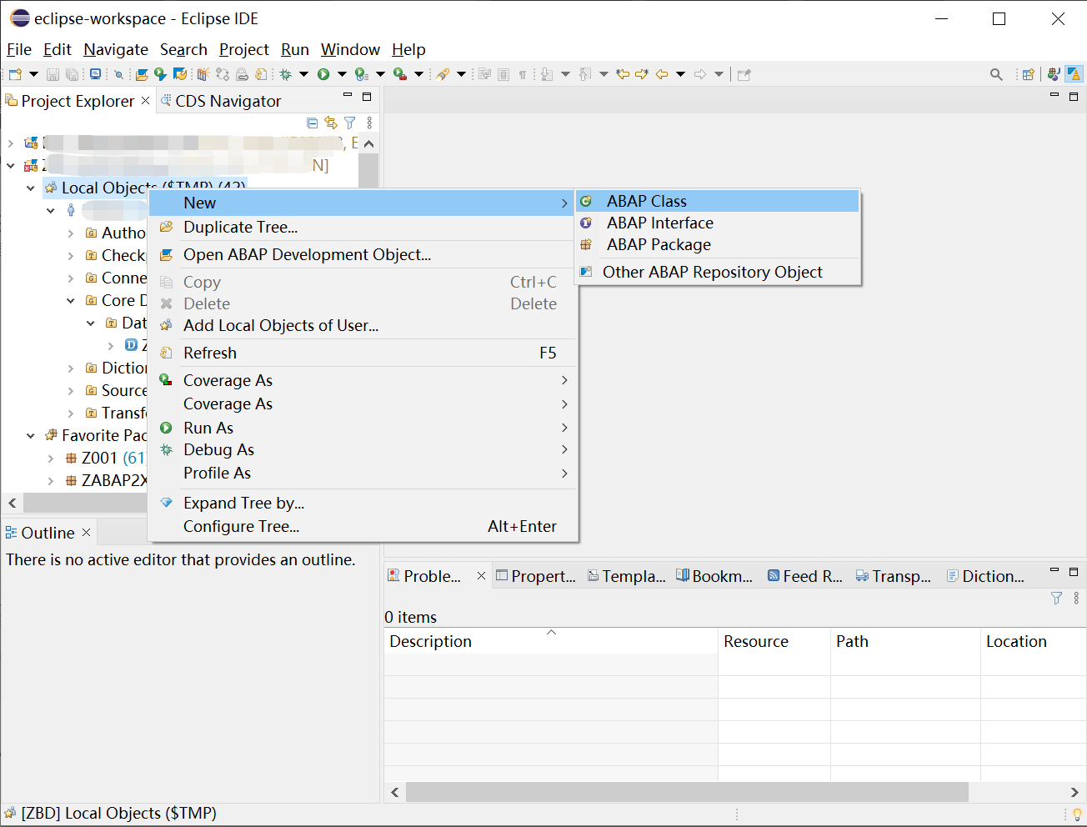1087x827 pixels.
Task: Toggle the filter icon in CDS Navigator
Action: click(x=349, y=123)
